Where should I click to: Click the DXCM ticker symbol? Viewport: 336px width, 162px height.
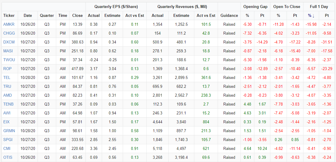[9, 42]
